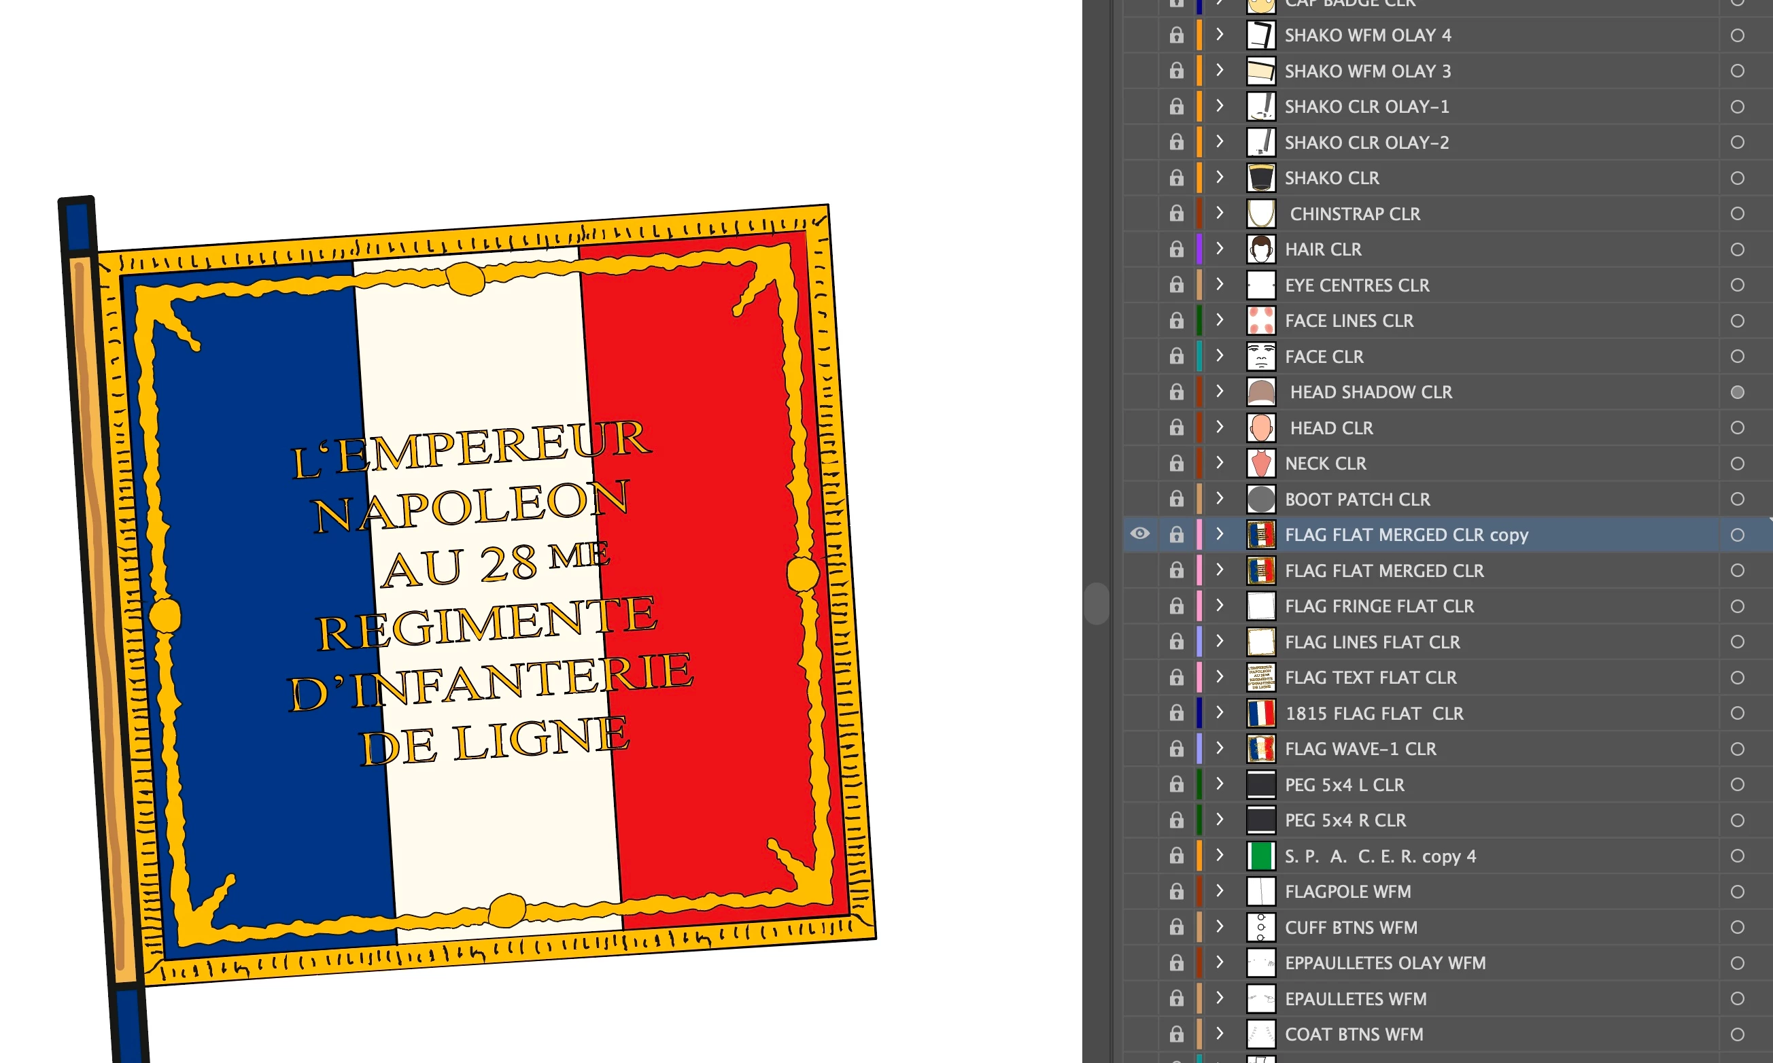Expand the FLAG FLAT MERGED CLR copy layer
The image size is (1773, 1063).
click(x=1220, y=534)
